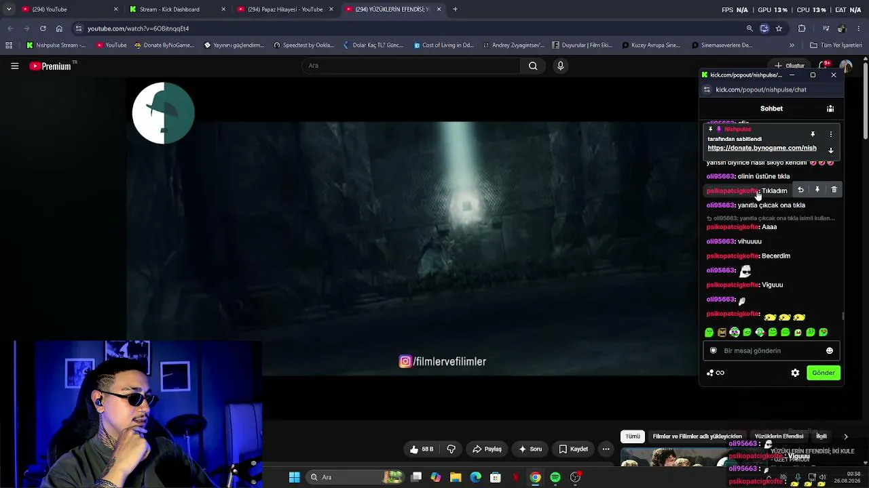Viewport: 869px width, 488px height.
Task: Select the Tümü filter chip
Action: pos(633,436)
